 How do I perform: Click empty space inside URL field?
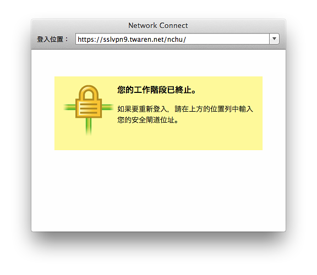click(226, 39)
